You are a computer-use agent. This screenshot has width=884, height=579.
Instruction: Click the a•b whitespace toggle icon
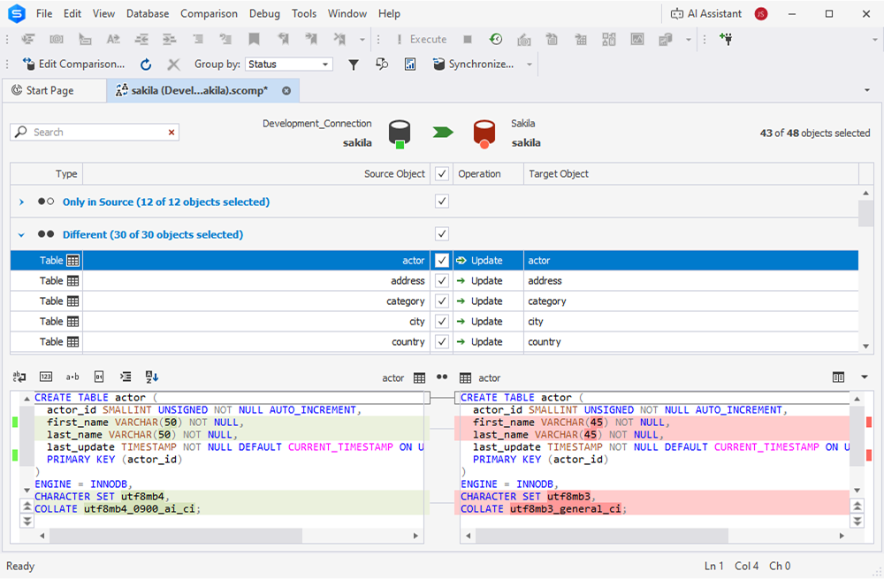point(72,377)
